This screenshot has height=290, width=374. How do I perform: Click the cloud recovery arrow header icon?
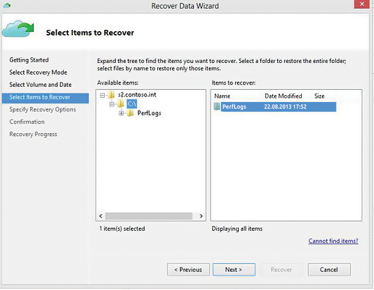[x=18, y=29]
